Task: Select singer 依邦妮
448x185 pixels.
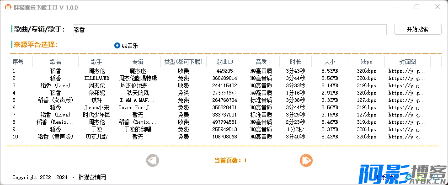Action: click(96, 93)
